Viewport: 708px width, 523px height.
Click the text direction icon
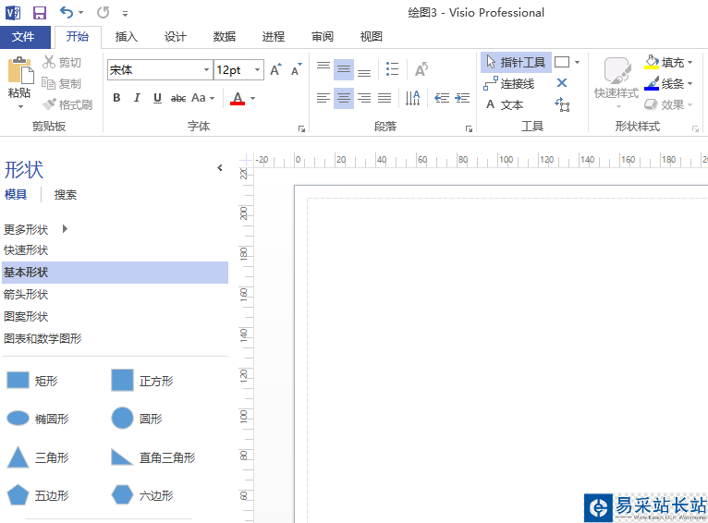[413, 98]
